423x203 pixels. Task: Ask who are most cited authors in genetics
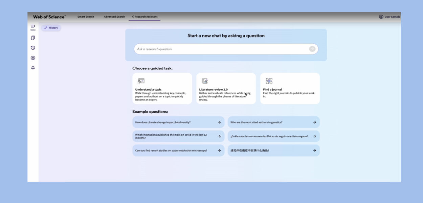coord(274,122)
